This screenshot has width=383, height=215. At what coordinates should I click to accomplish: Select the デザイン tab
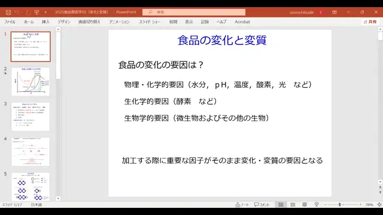tap(64, 21)
